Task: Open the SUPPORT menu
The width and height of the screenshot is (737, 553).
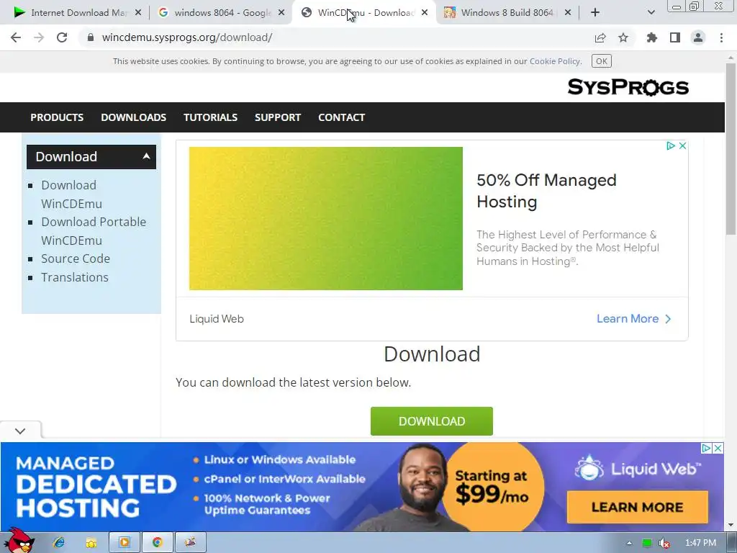Action: click(x=277, y=117)
